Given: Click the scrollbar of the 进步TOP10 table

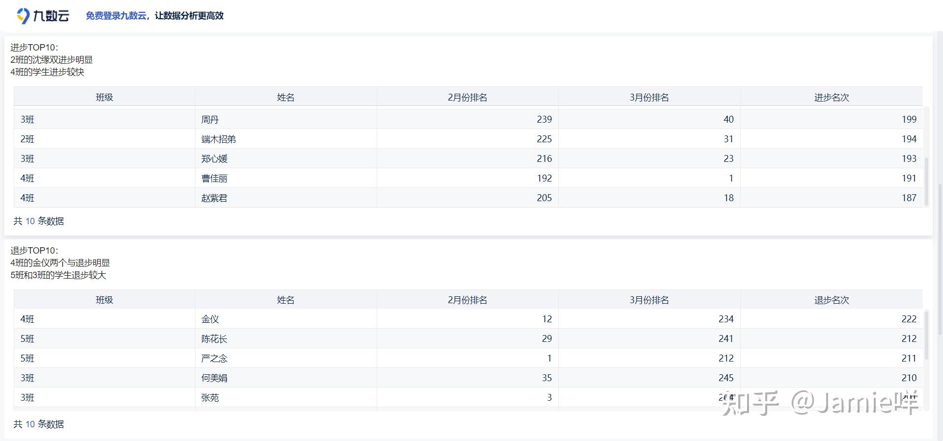Looking at the screenshot, I should [926, 182].
